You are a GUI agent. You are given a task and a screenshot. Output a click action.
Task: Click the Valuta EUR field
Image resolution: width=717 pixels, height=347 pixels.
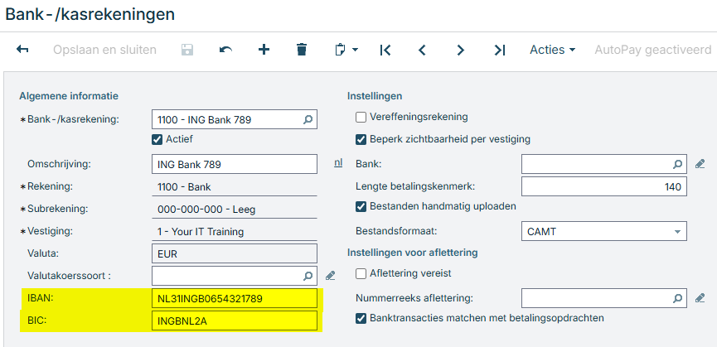(234, 253)
